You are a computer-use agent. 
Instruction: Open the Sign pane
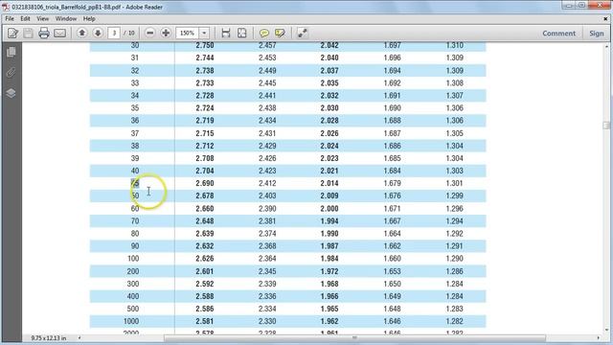[597, 34]
